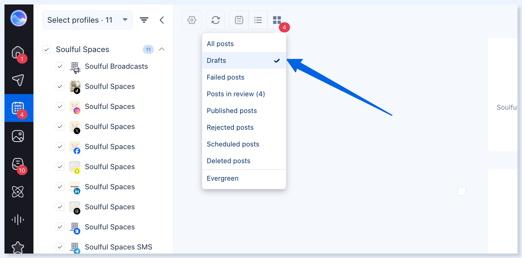Open the Select profiles dropdown
This screenshot has width=522, height=258.
pyautogui.click(x=87, y=20)
